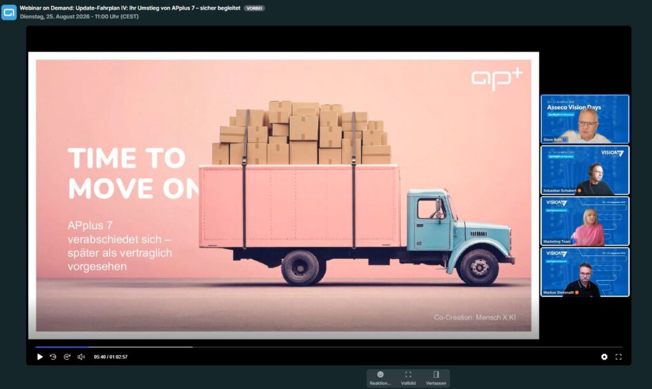652x389 pixels.
Task: Leave the webinar with Verlassen
Action: pos(436,378)
